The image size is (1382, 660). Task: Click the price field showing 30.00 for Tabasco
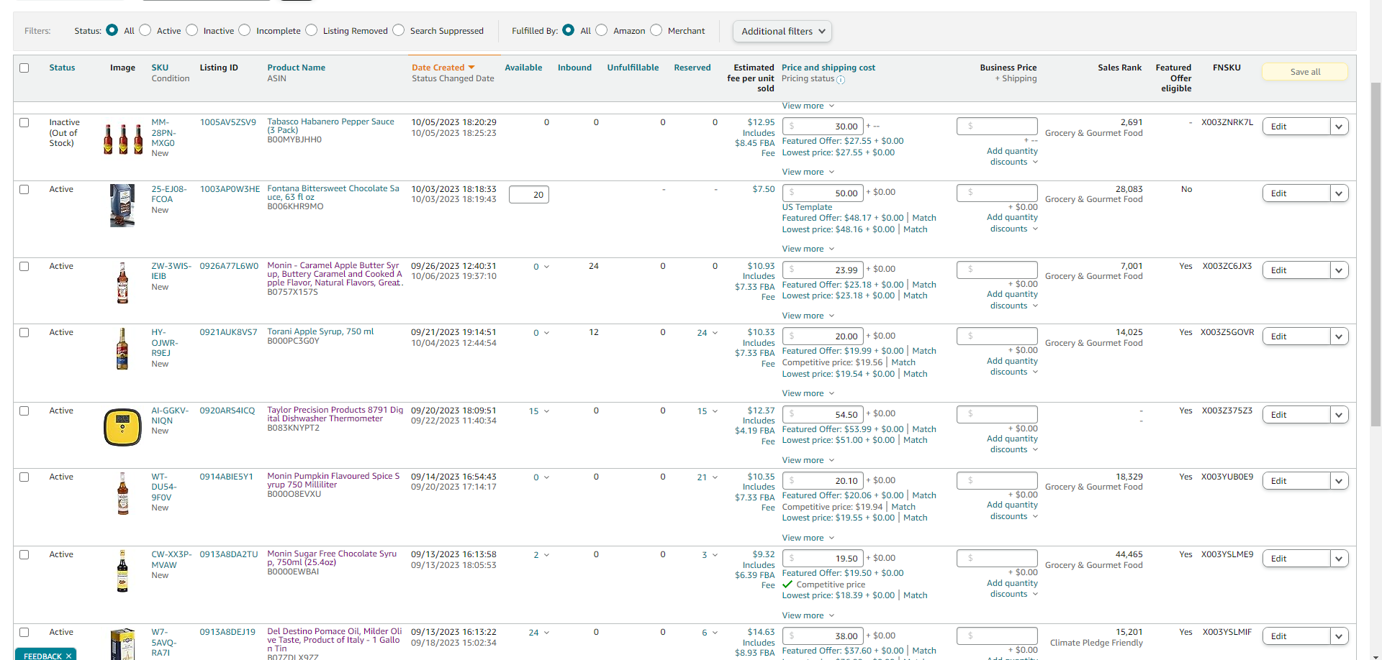(823, 127)
